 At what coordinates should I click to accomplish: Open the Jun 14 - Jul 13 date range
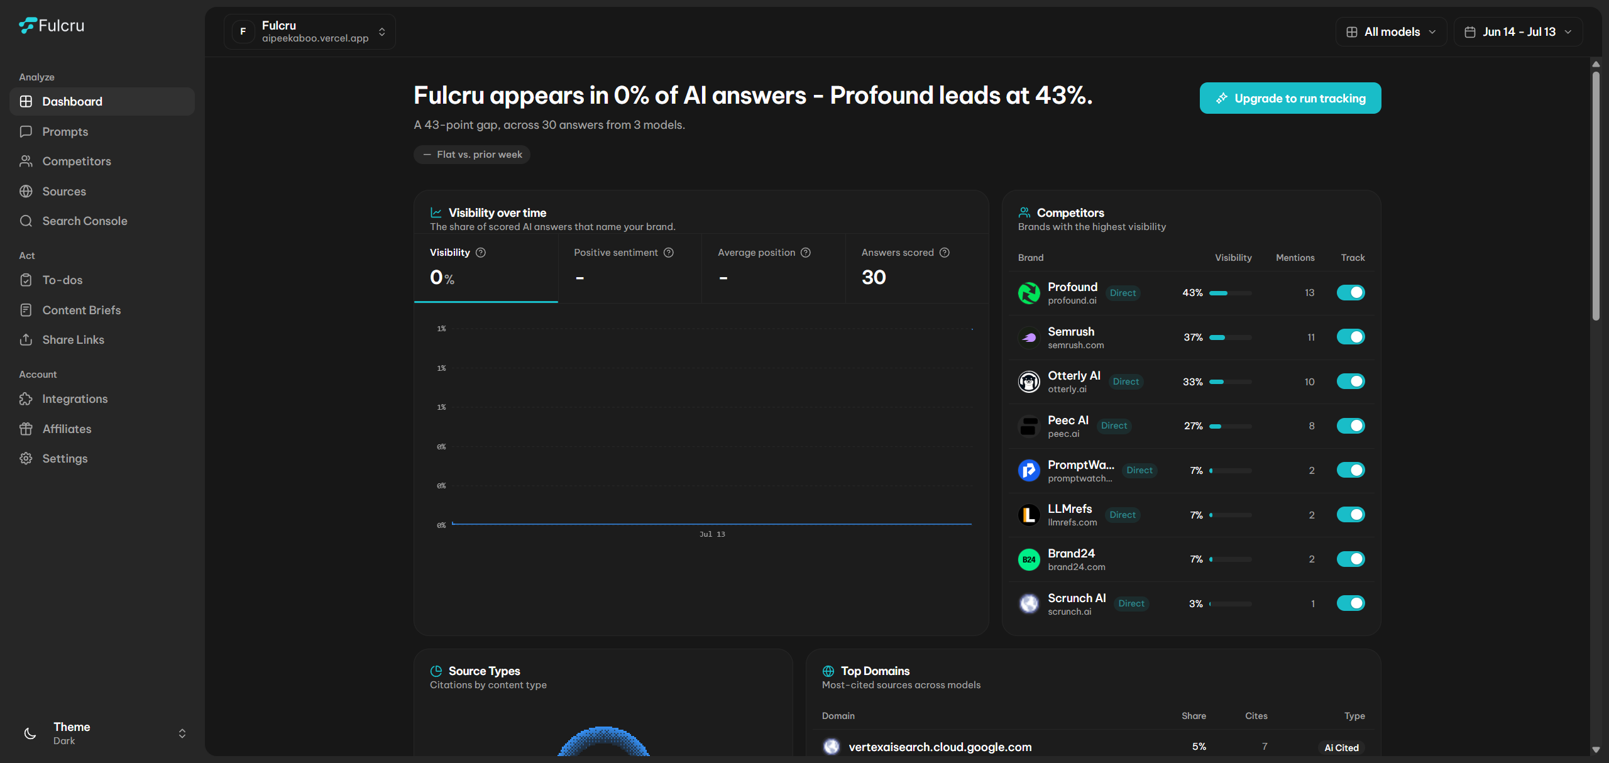1518,31
